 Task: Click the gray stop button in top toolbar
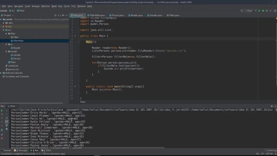[x=271, y=11]
